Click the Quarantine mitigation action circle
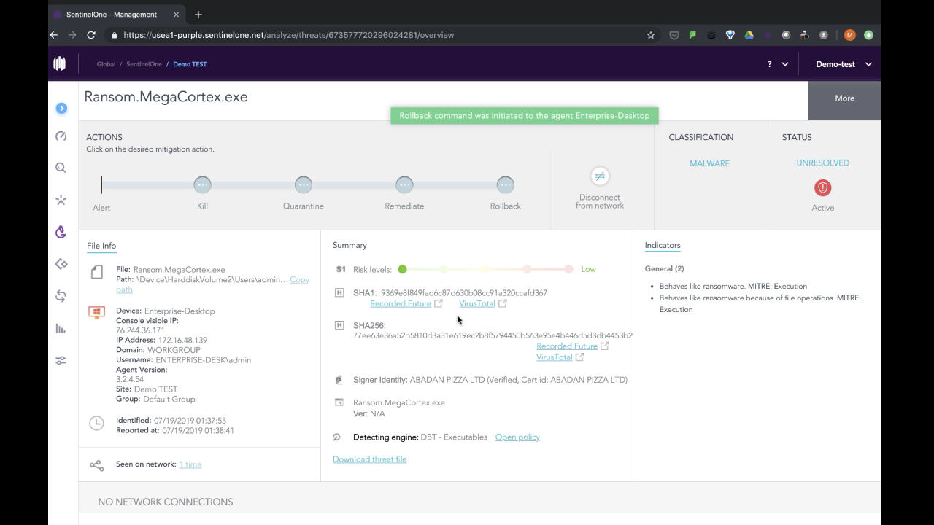The width and height of the screenshot is (934, 525). click(304, 185)
